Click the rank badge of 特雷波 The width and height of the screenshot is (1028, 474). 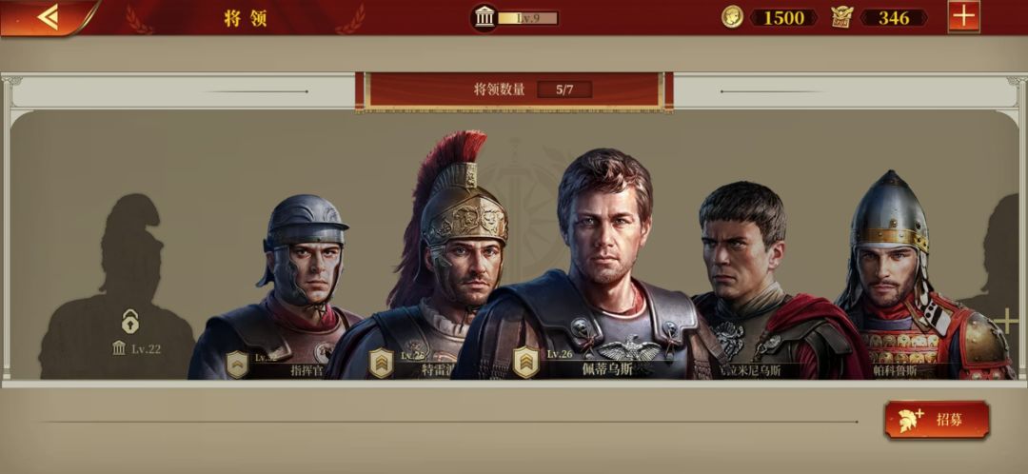(382, 364)
